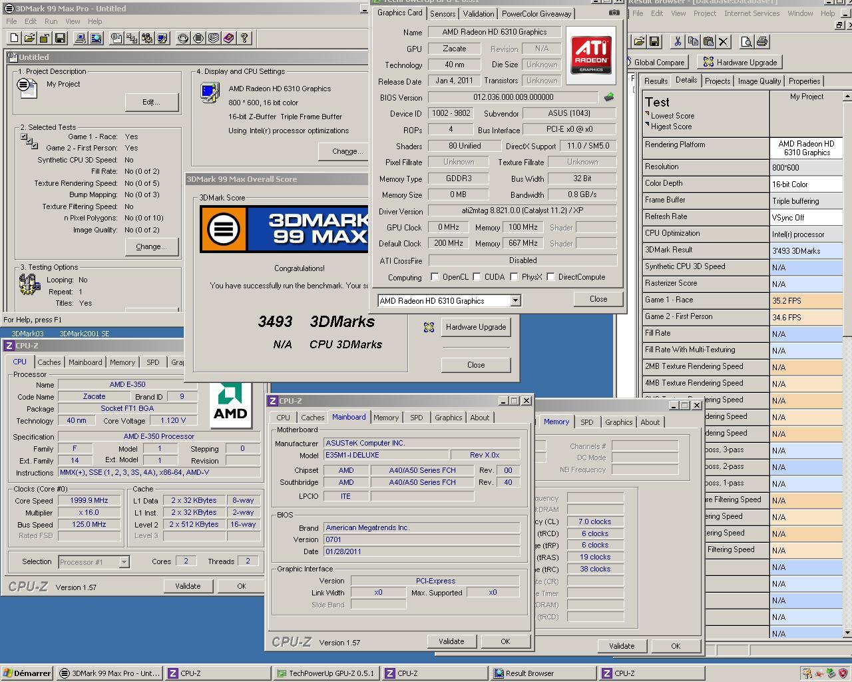The image size is (852, 682).
Task: Click the Open folder icon in Result Browser toolbar
Action: [x=639, y=42]
